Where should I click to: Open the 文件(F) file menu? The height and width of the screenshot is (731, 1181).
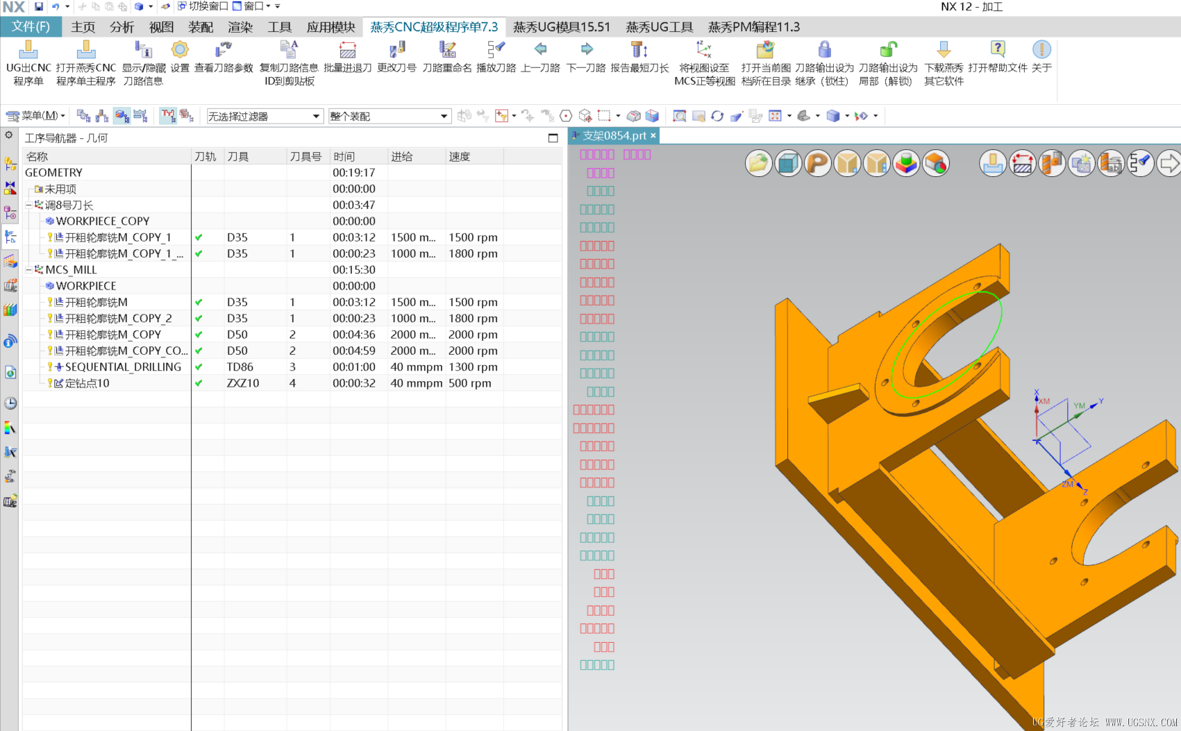pyautogui.click(x=31, y=27)
